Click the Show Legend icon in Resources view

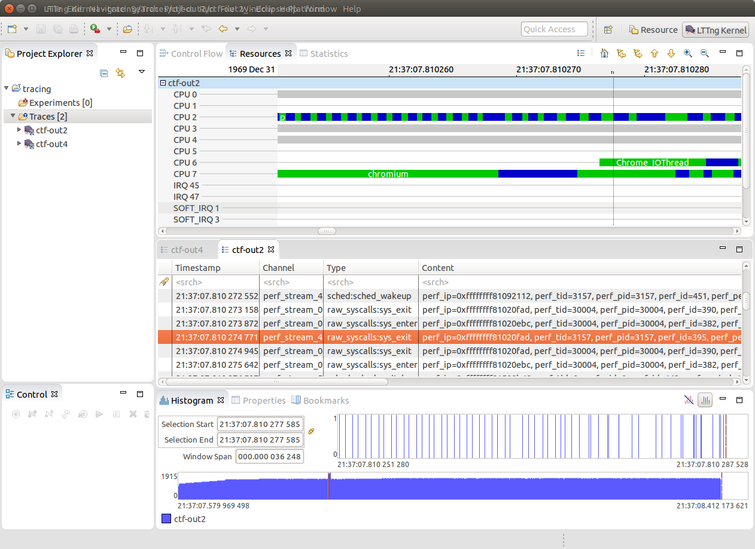point(581,53)
